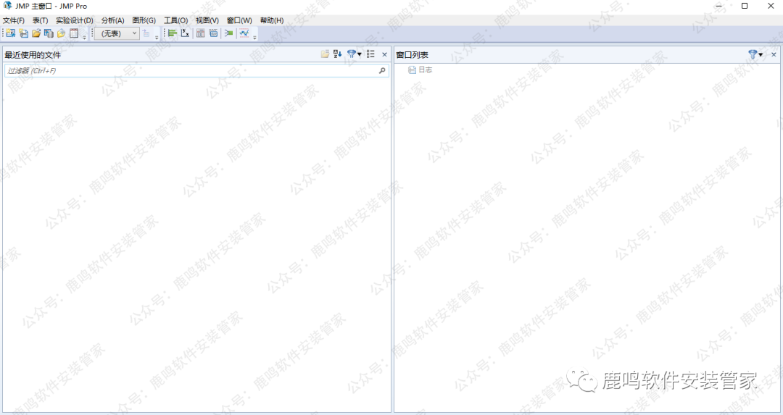The width and height of the screenshot is (783, 415).
Task: Click the A-Z sort icon in recent files
Action: [338, 54]
